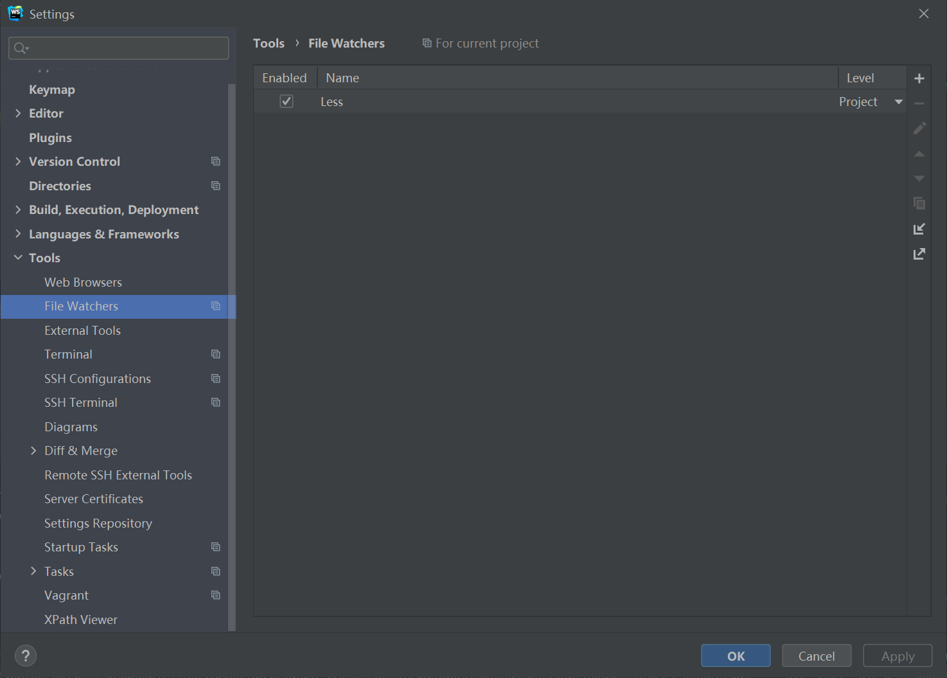
Task: Click the Remove Watcher minus icon
Action: (919, 103)
